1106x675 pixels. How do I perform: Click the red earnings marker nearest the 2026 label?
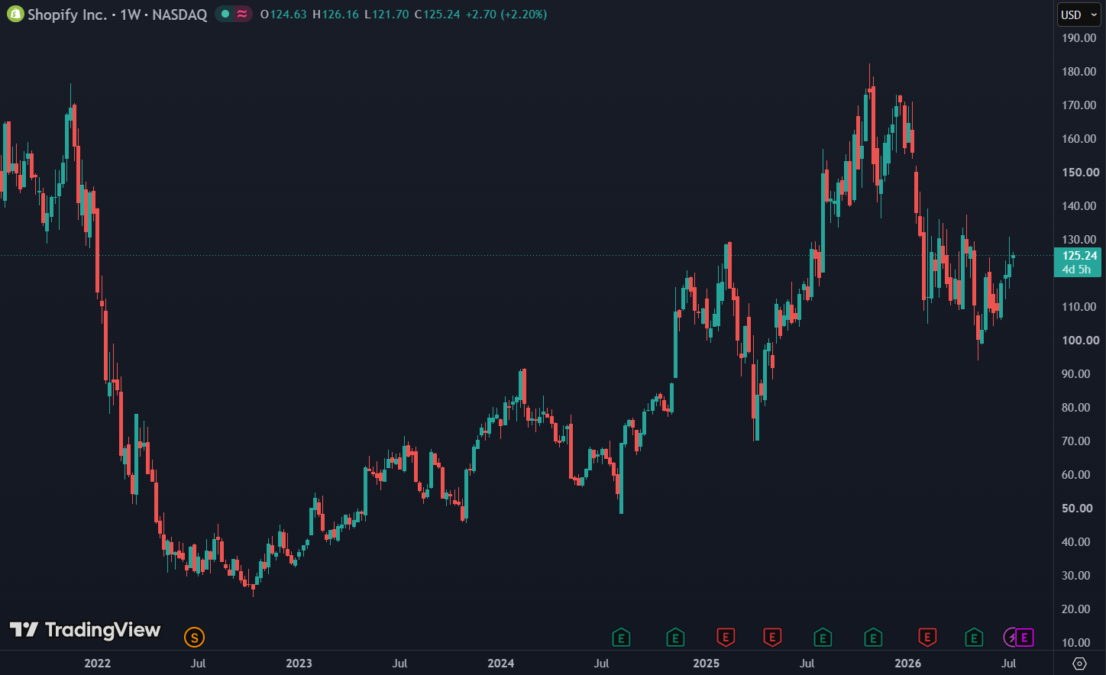point(927,637)
